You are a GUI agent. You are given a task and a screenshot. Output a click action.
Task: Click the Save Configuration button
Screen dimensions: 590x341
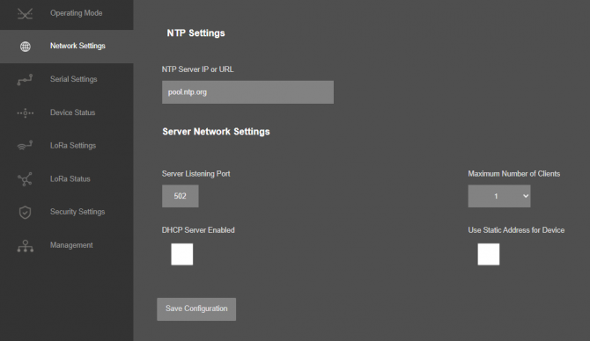tap(196, 309)
